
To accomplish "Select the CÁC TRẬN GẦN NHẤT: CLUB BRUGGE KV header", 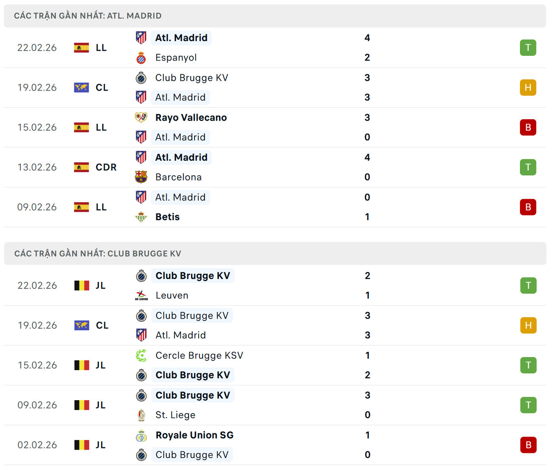I will pos(98,254).
